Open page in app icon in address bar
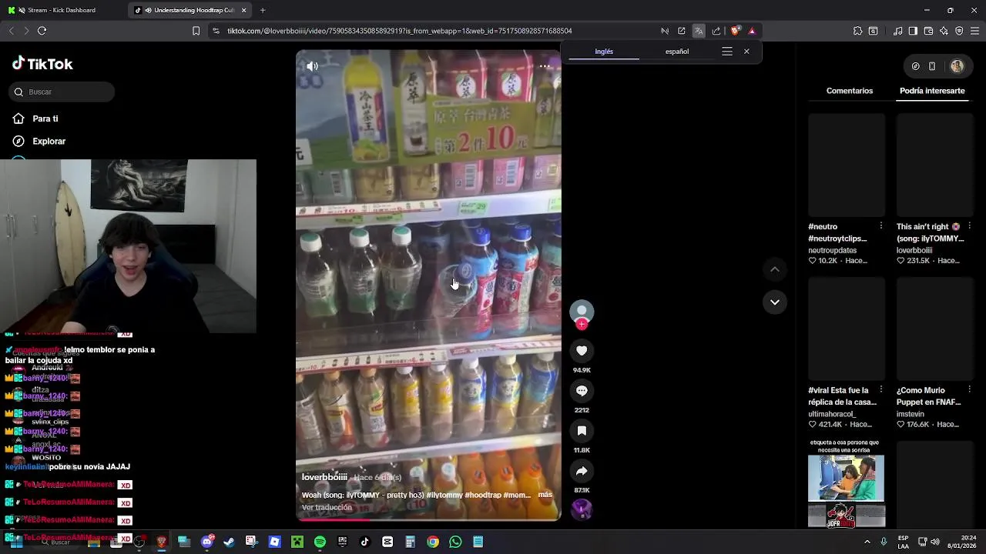The image size is (986, 554). pos(682,31)
